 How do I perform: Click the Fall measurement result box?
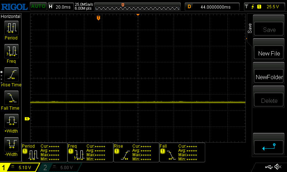pyautogui.click(x=182, y=152)
